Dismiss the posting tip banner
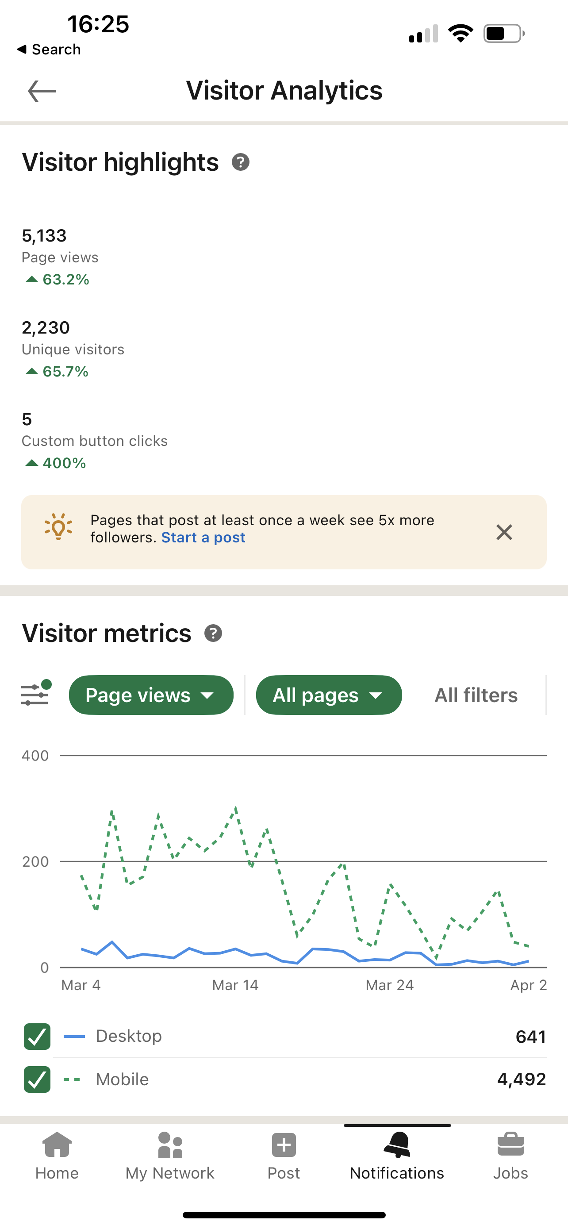The width and height of the screenshot is (568, 1229). click(503, 532)
